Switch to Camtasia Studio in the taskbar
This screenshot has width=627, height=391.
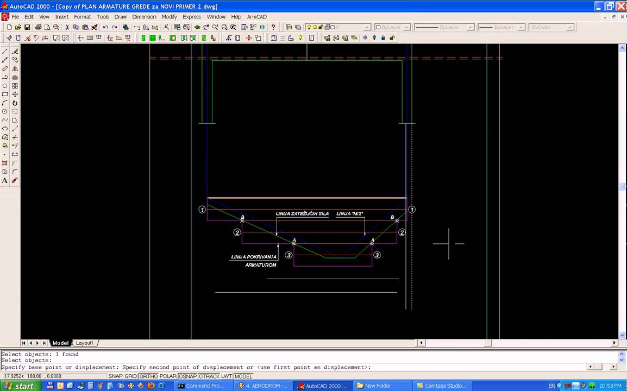(442, 386)
